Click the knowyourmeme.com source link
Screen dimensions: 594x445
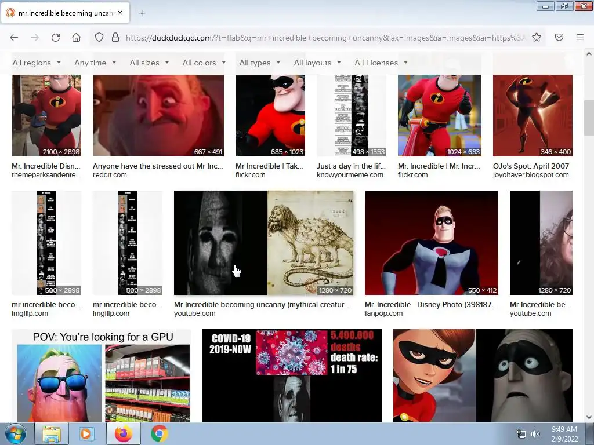pos(350,175)
